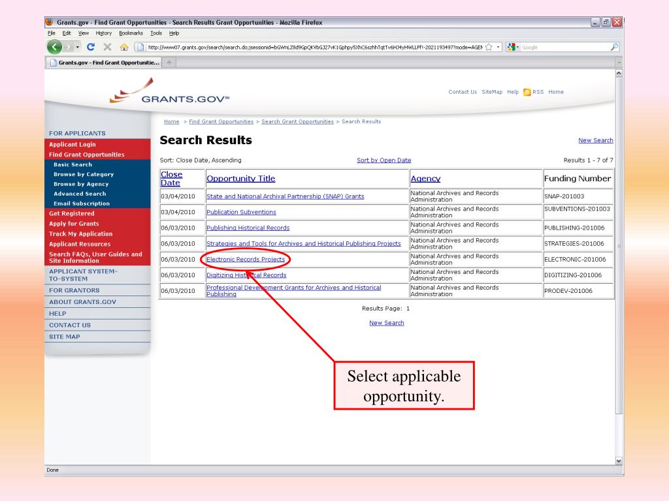Image resolution: width=669 pixels, height=501 pixels.
Task: Open the File menu
Action: tap(51, 33)
